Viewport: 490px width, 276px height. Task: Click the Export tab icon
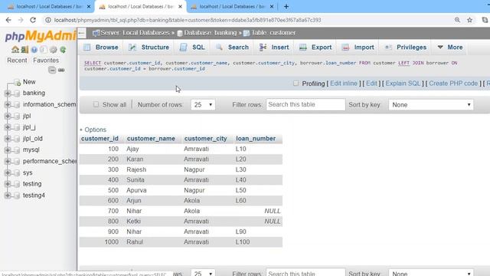click(303, 48)
